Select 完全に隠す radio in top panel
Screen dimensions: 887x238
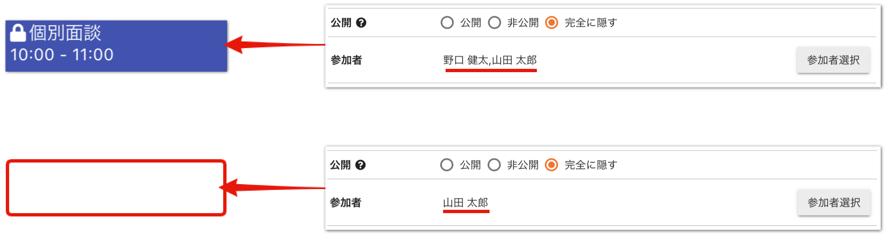tap(551, 22)
